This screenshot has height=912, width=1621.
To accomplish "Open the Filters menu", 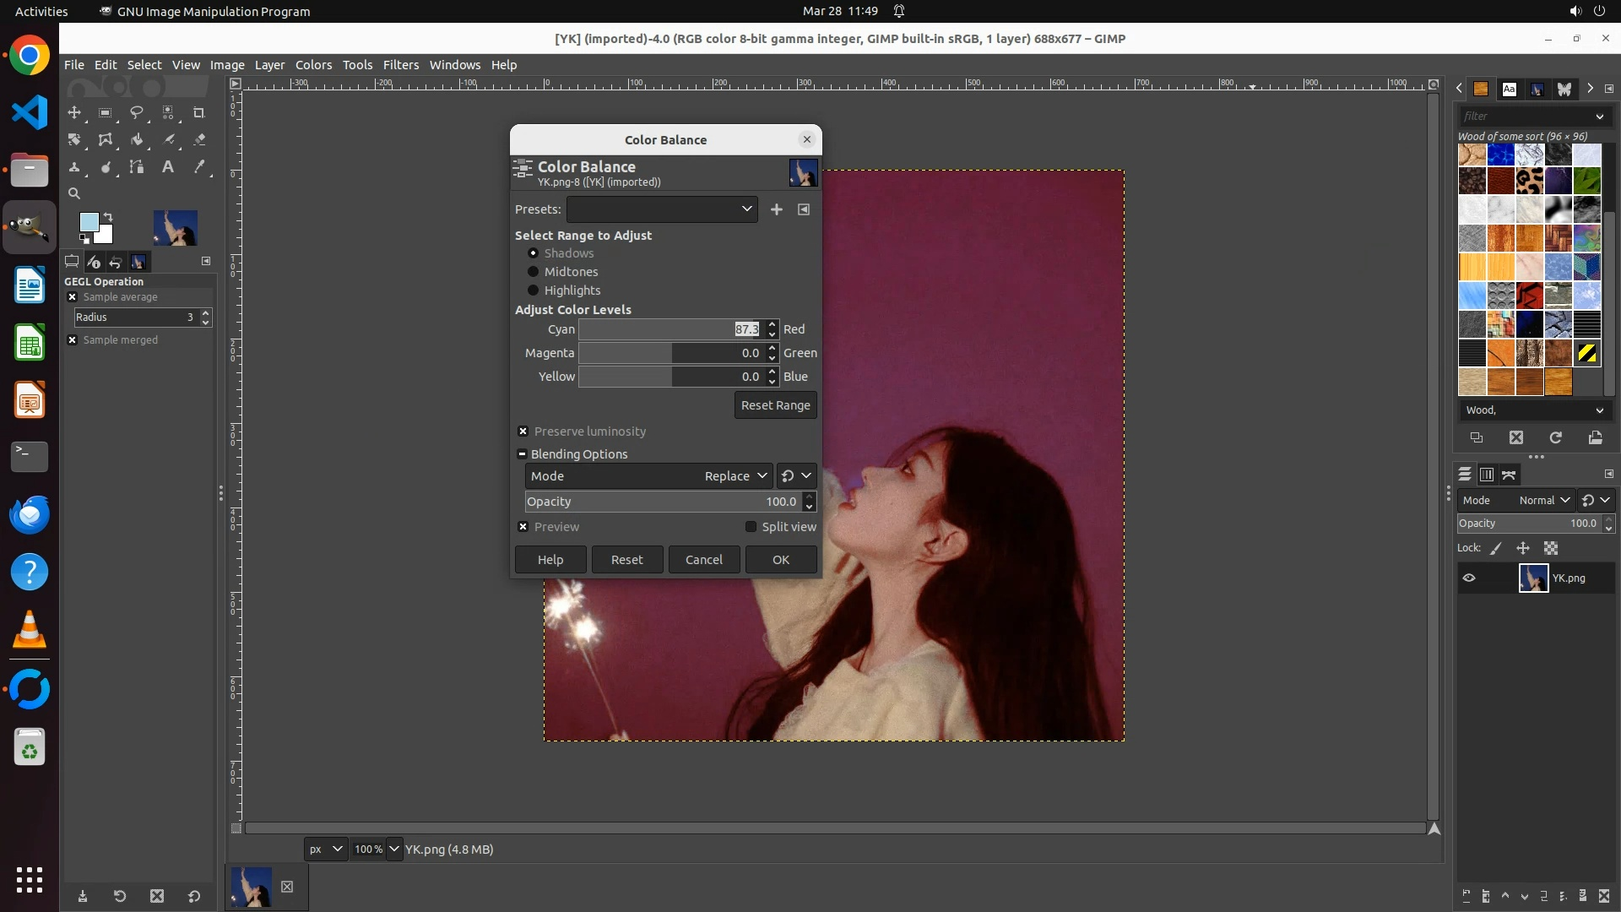I will pyautogui.click(x=400, y=65).
